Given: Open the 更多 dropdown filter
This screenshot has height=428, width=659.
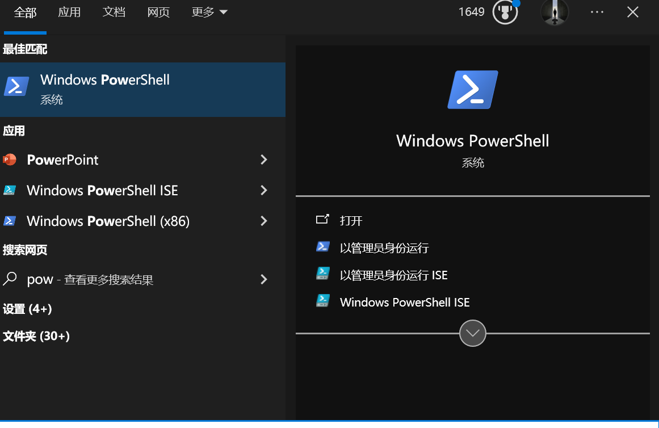Looking at the screenshot, I should coord(209,12).
